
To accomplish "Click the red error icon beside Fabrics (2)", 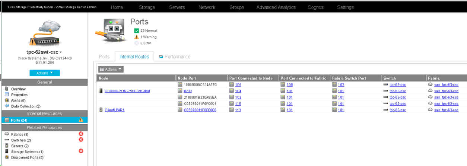I will click(81, 134).
